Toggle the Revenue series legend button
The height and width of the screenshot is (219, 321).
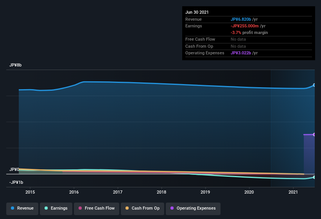click(x=22, y=208)
